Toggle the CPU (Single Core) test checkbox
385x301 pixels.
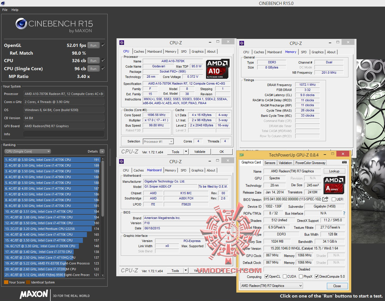103,68
